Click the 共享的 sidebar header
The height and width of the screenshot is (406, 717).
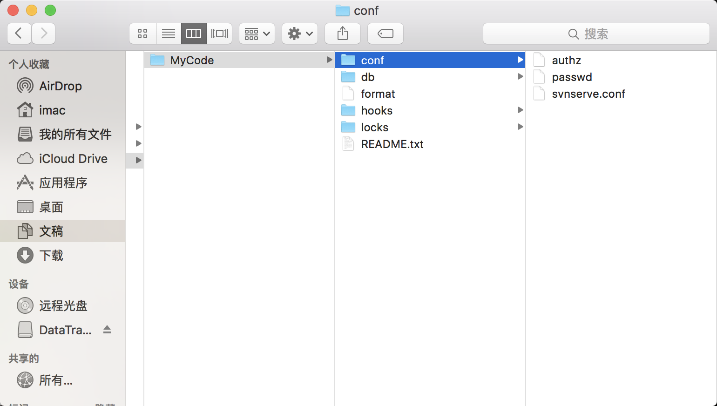(x=24, y=359)
